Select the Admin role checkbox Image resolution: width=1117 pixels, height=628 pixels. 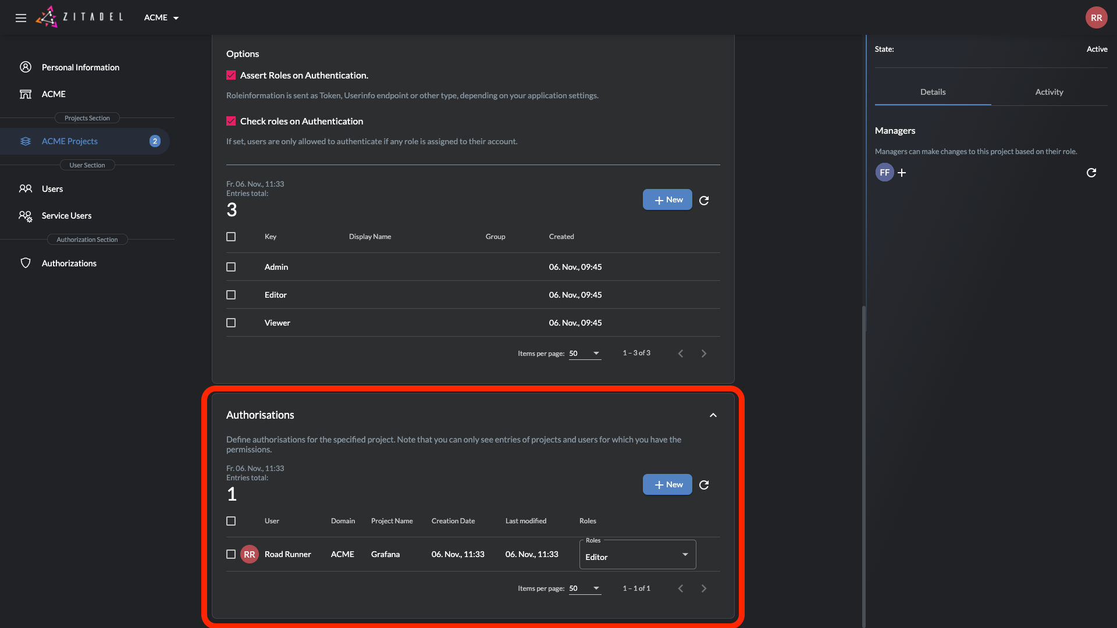[x=231, y=267]
